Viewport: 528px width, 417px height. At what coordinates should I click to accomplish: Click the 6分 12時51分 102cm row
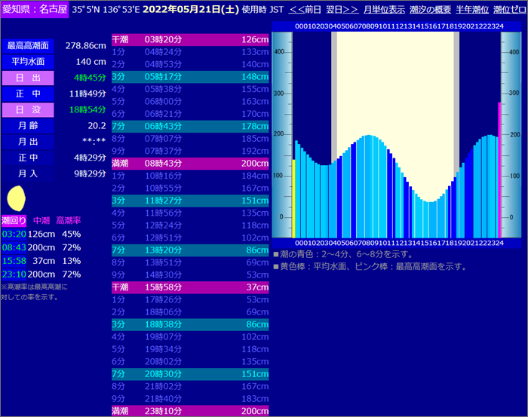point(190,238)
